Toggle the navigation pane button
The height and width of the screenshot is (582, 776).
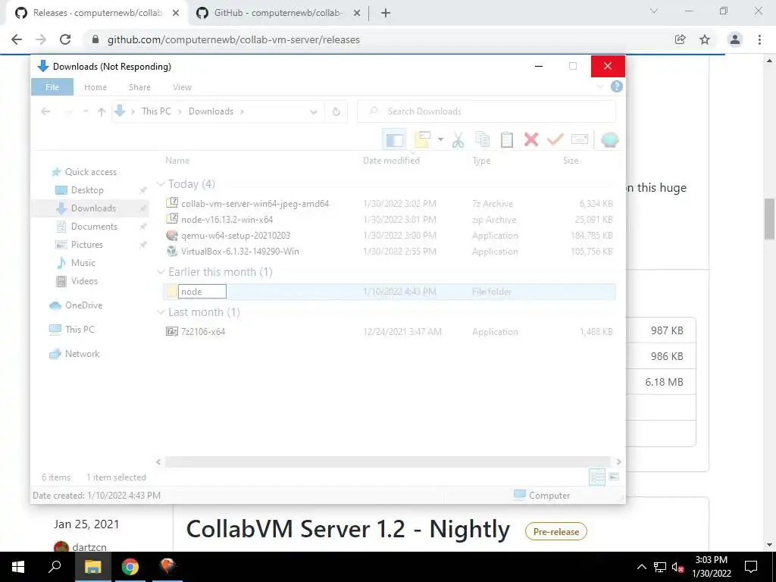(394, 140)
